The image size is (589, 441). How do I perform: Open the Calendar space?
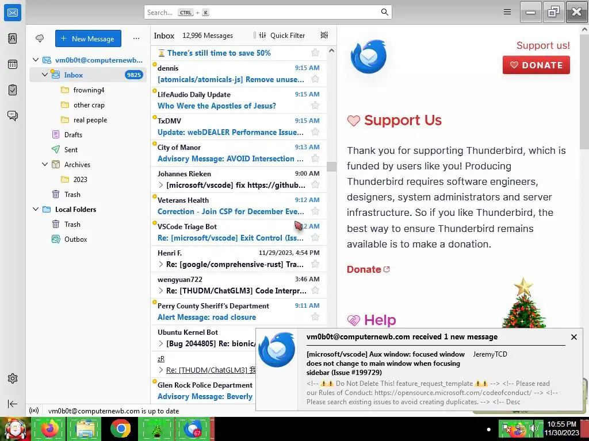[13, 64]
